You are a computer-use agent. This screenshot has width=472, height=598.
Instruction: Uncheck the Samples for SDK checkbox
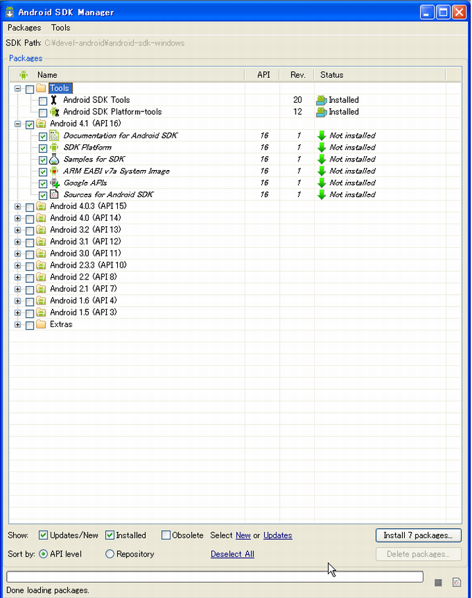(43, 160)
